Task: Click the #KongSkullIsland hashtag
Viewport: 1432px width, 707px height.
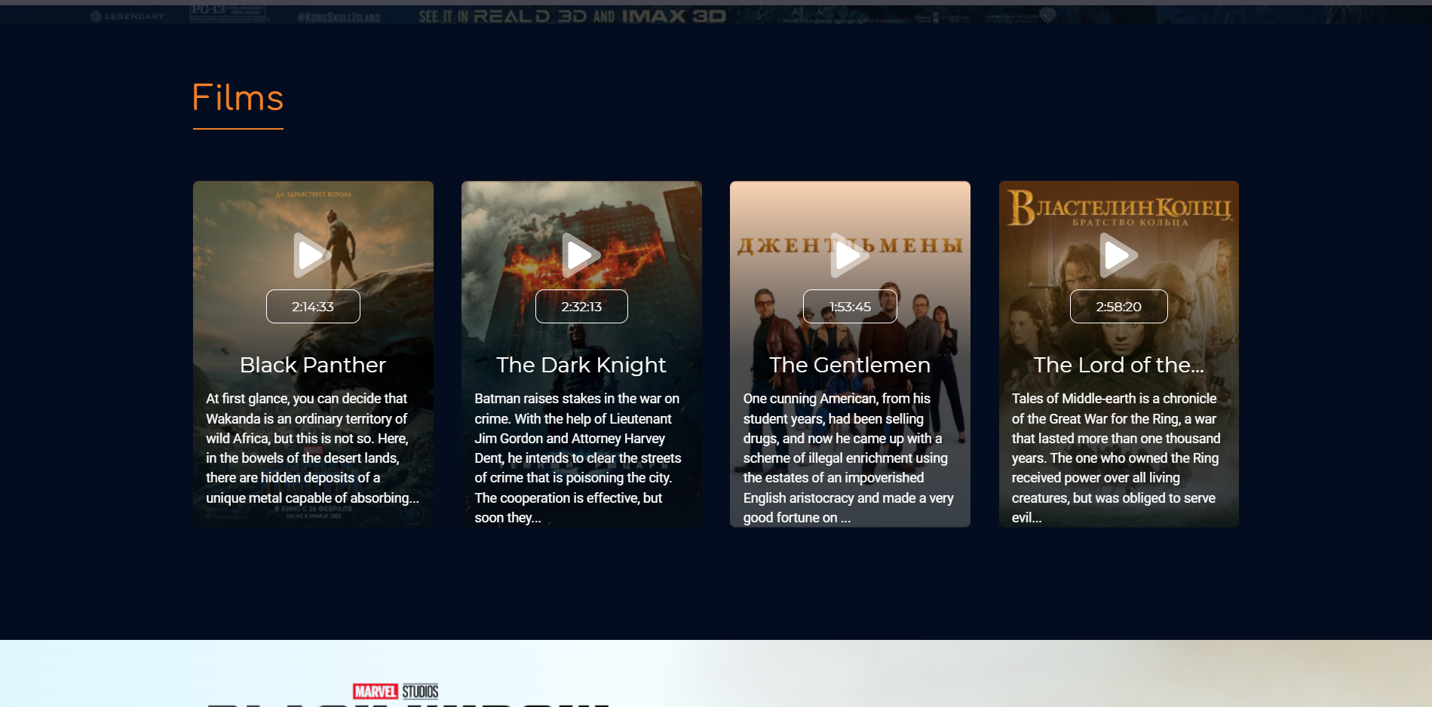Action: (x=339, y=17)
